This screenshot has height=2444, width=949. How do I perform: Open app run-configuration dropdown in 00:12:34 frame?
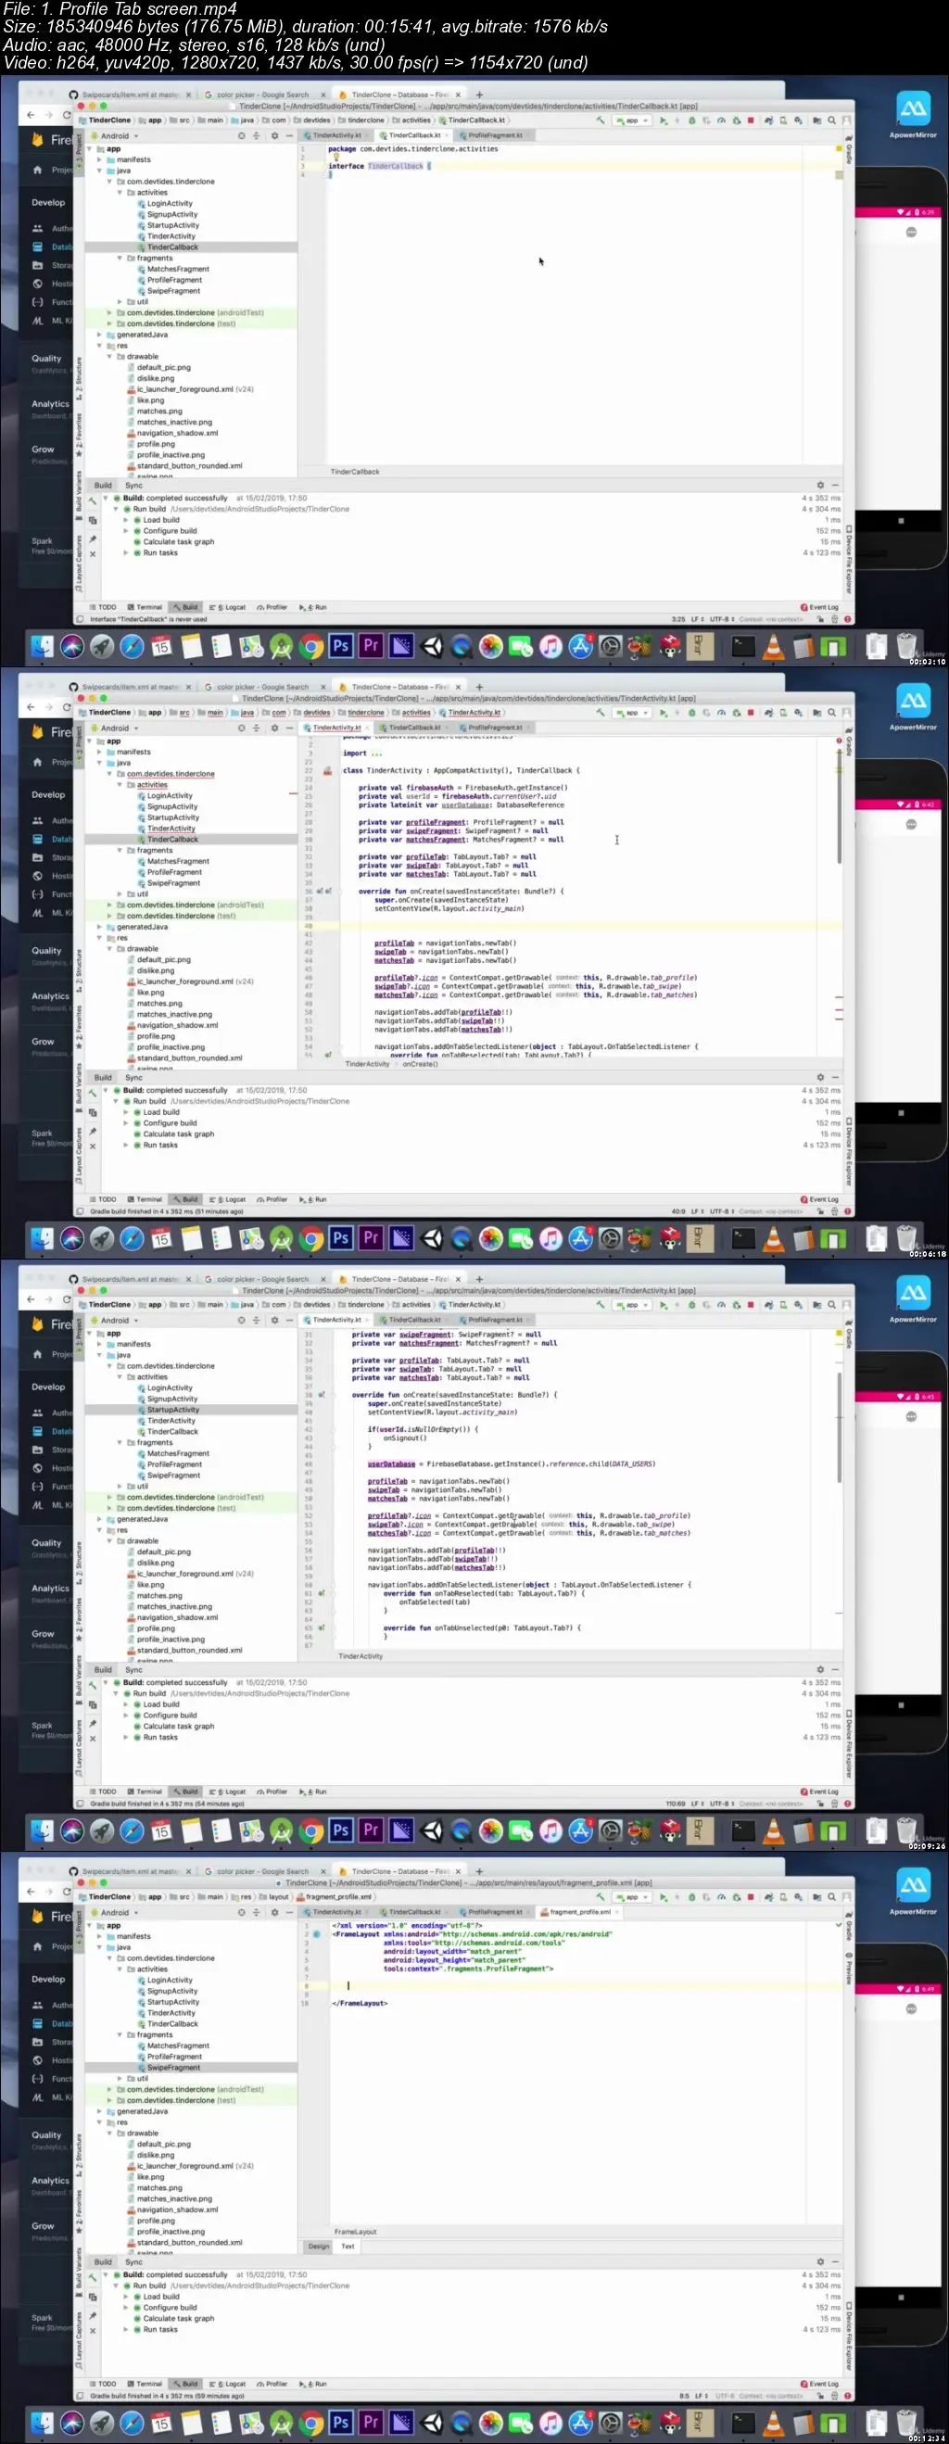click(631, 1897)
